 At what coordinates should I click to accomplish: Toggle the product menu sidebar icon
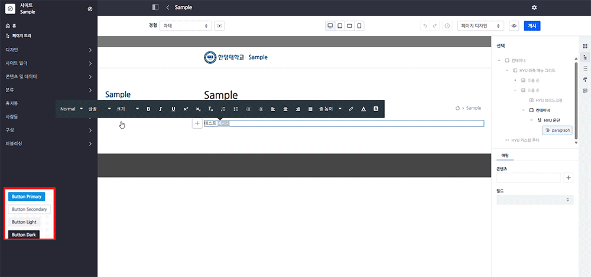(155, 8)
